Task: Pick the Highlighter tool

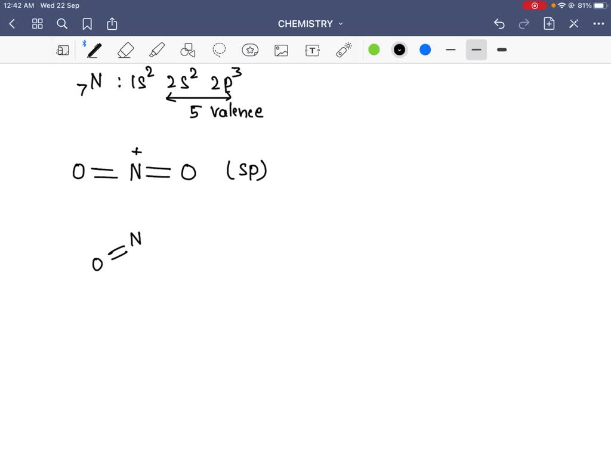Action: click(x=156, y=49)
